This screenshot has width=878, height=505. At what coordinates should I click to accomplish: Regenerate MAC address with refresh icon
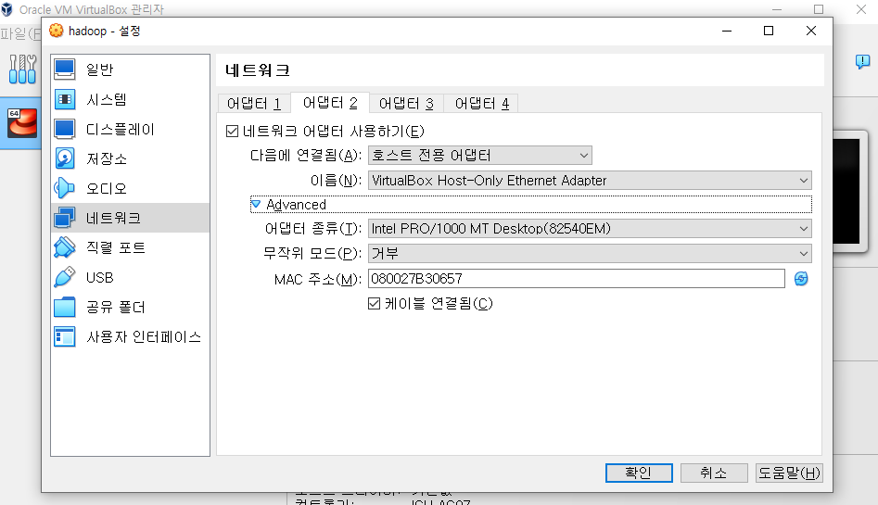(x=801, y=278)
